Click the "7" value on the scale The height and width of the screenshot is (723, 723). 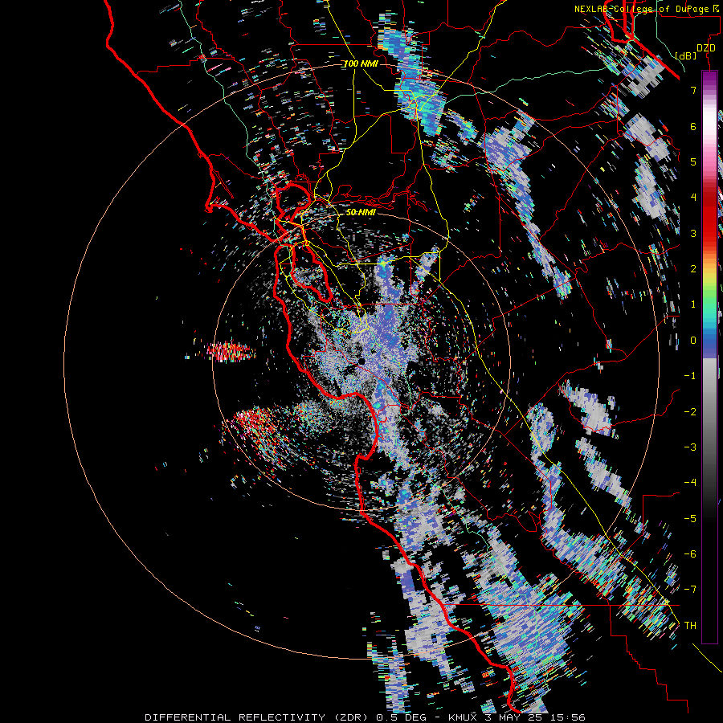point(693,90)
